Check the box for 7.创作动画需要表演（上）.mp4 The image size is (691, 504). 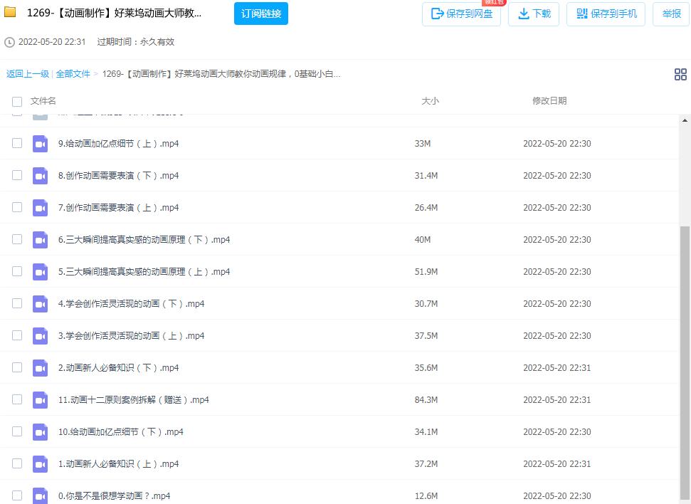(17, 207)
